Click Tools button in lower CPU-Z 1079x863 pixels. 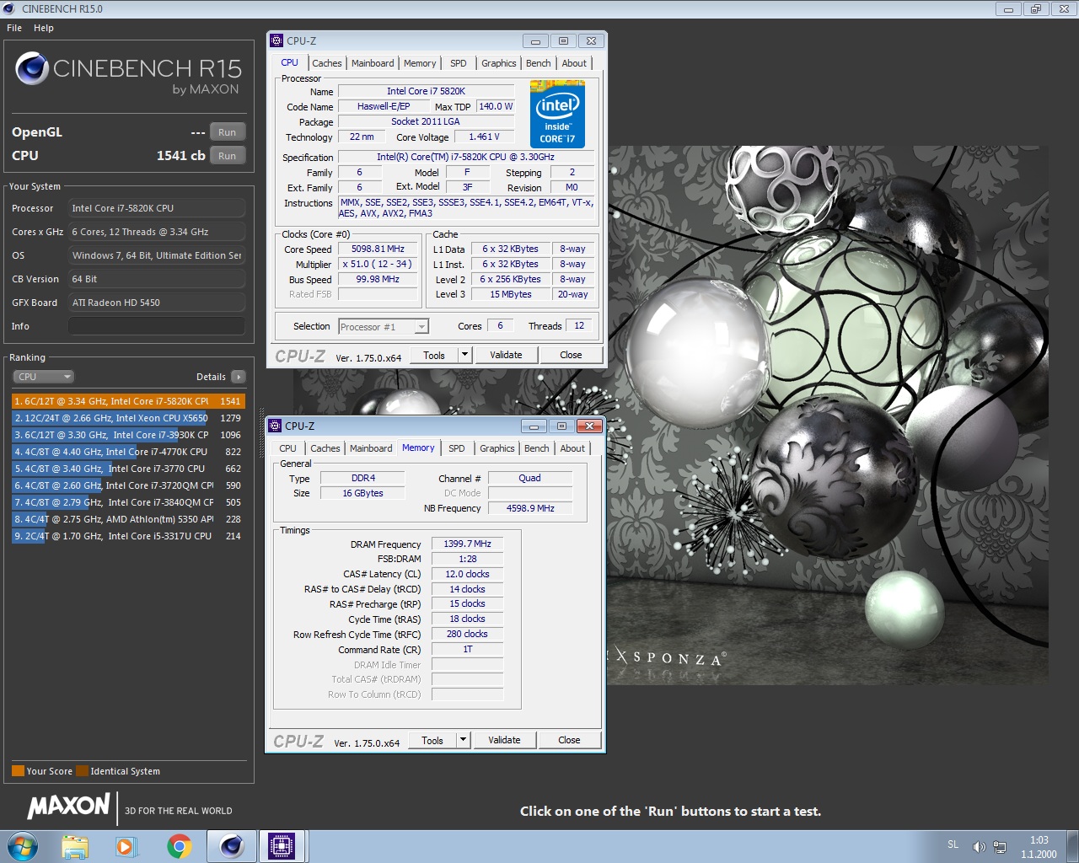[432, 740]
